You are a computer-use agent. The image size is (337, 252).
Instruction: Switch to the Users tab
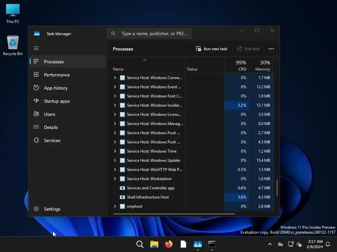tap(68, 114)
